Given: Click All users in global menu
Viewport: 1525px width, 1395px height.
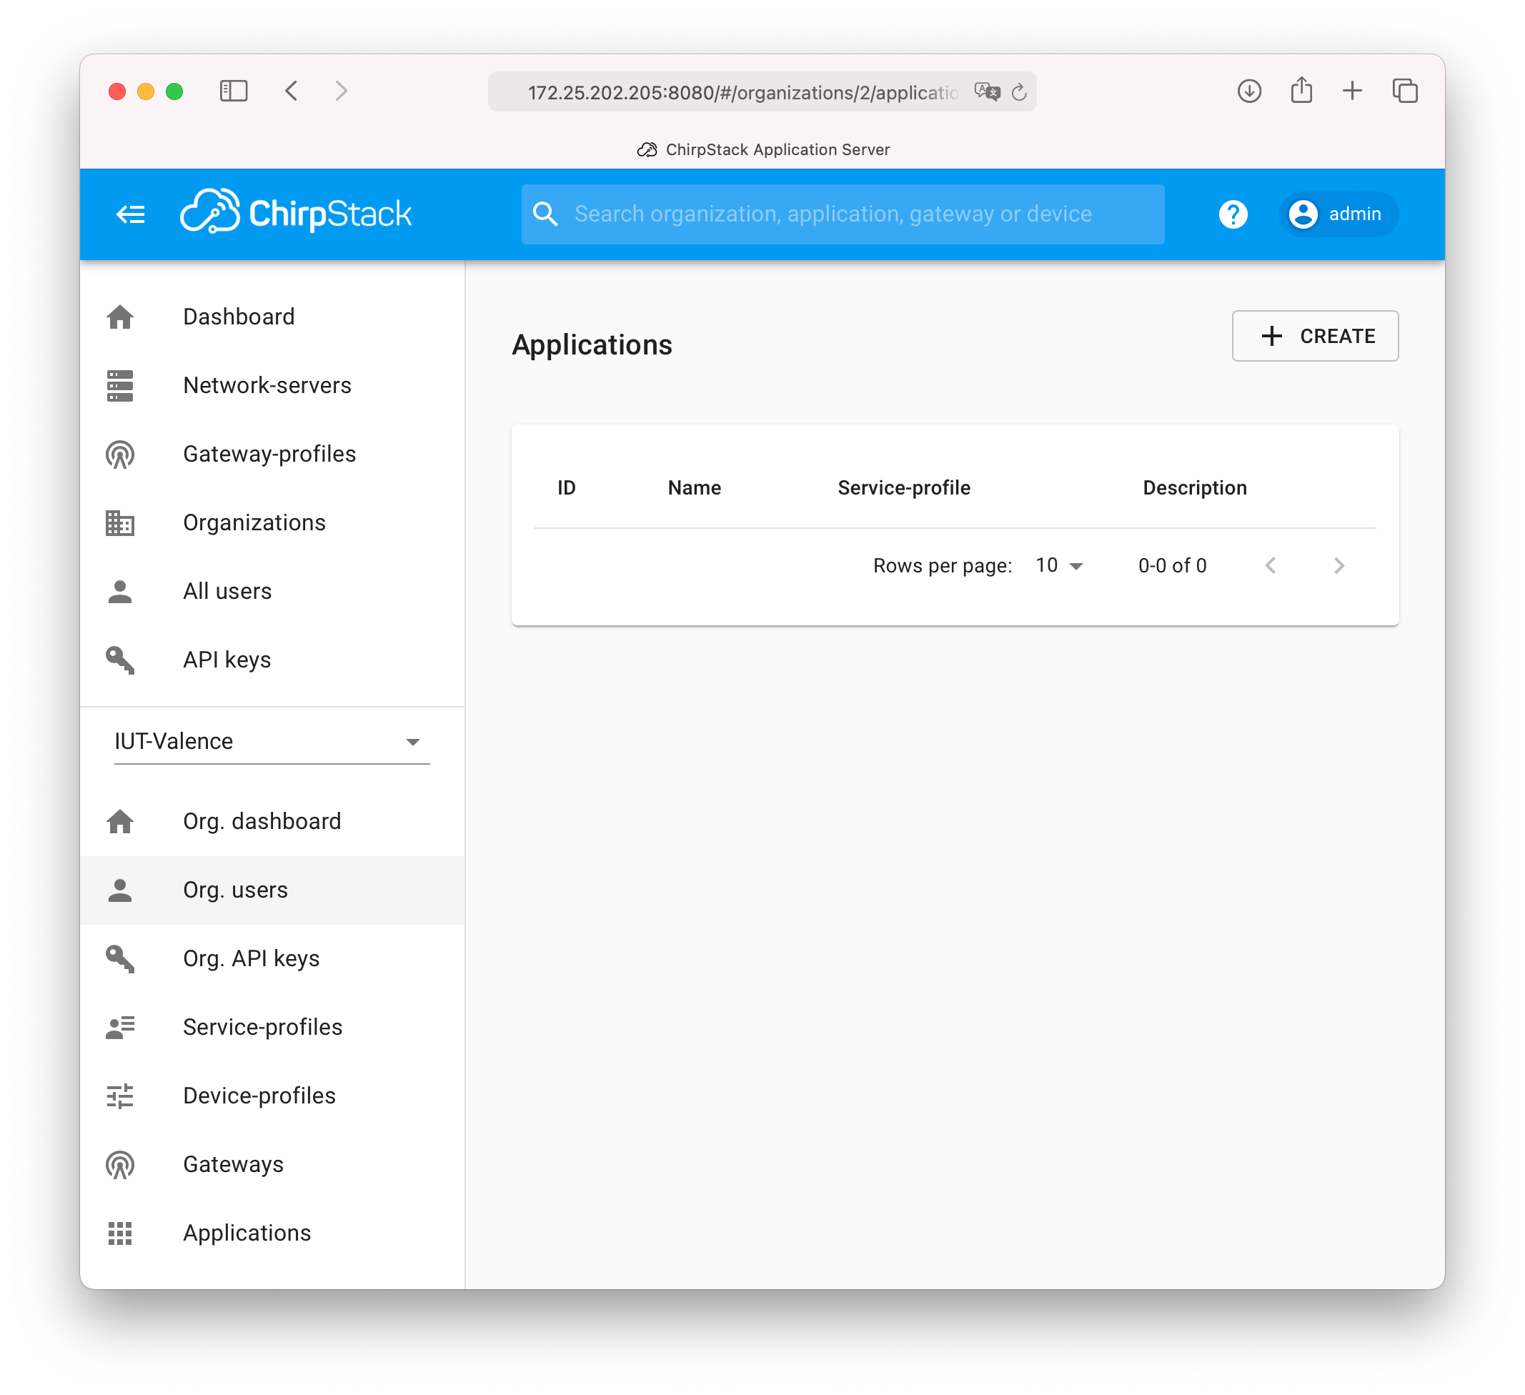Looking at the screenshot, I should [x=227, y=590].
